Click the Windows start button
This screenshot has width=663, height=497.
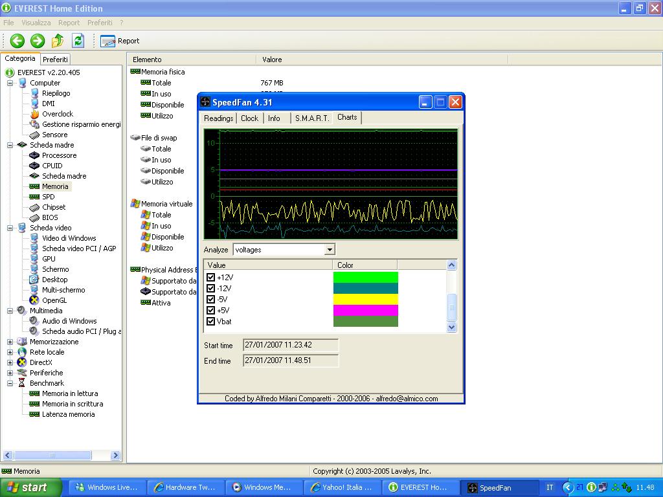(30, 487)
